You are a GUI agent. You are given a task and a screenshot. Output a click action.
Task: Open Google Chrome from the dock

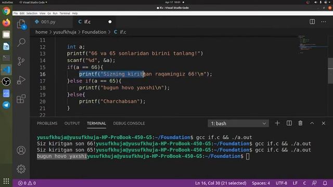pos(6,11)
